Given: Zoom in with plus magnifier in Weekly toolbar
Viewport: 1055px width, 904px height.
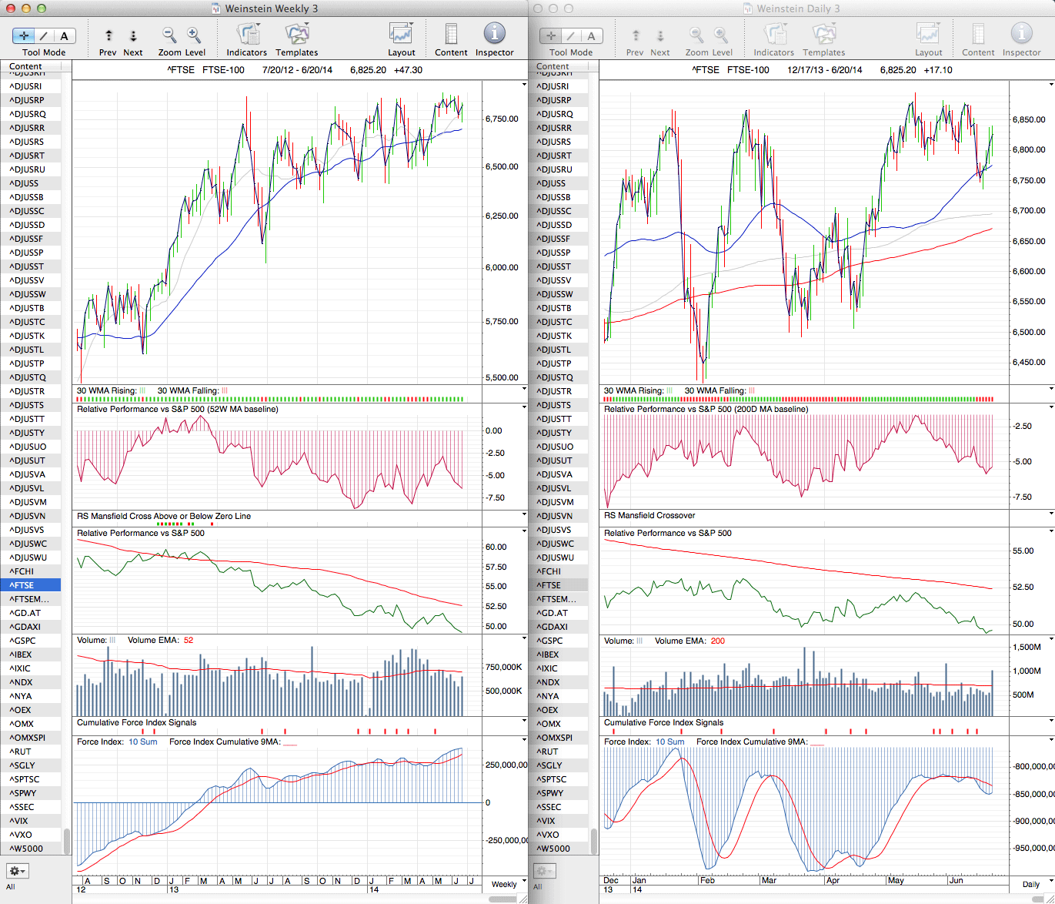Looking at the screenshot, I should pos(194,35).
